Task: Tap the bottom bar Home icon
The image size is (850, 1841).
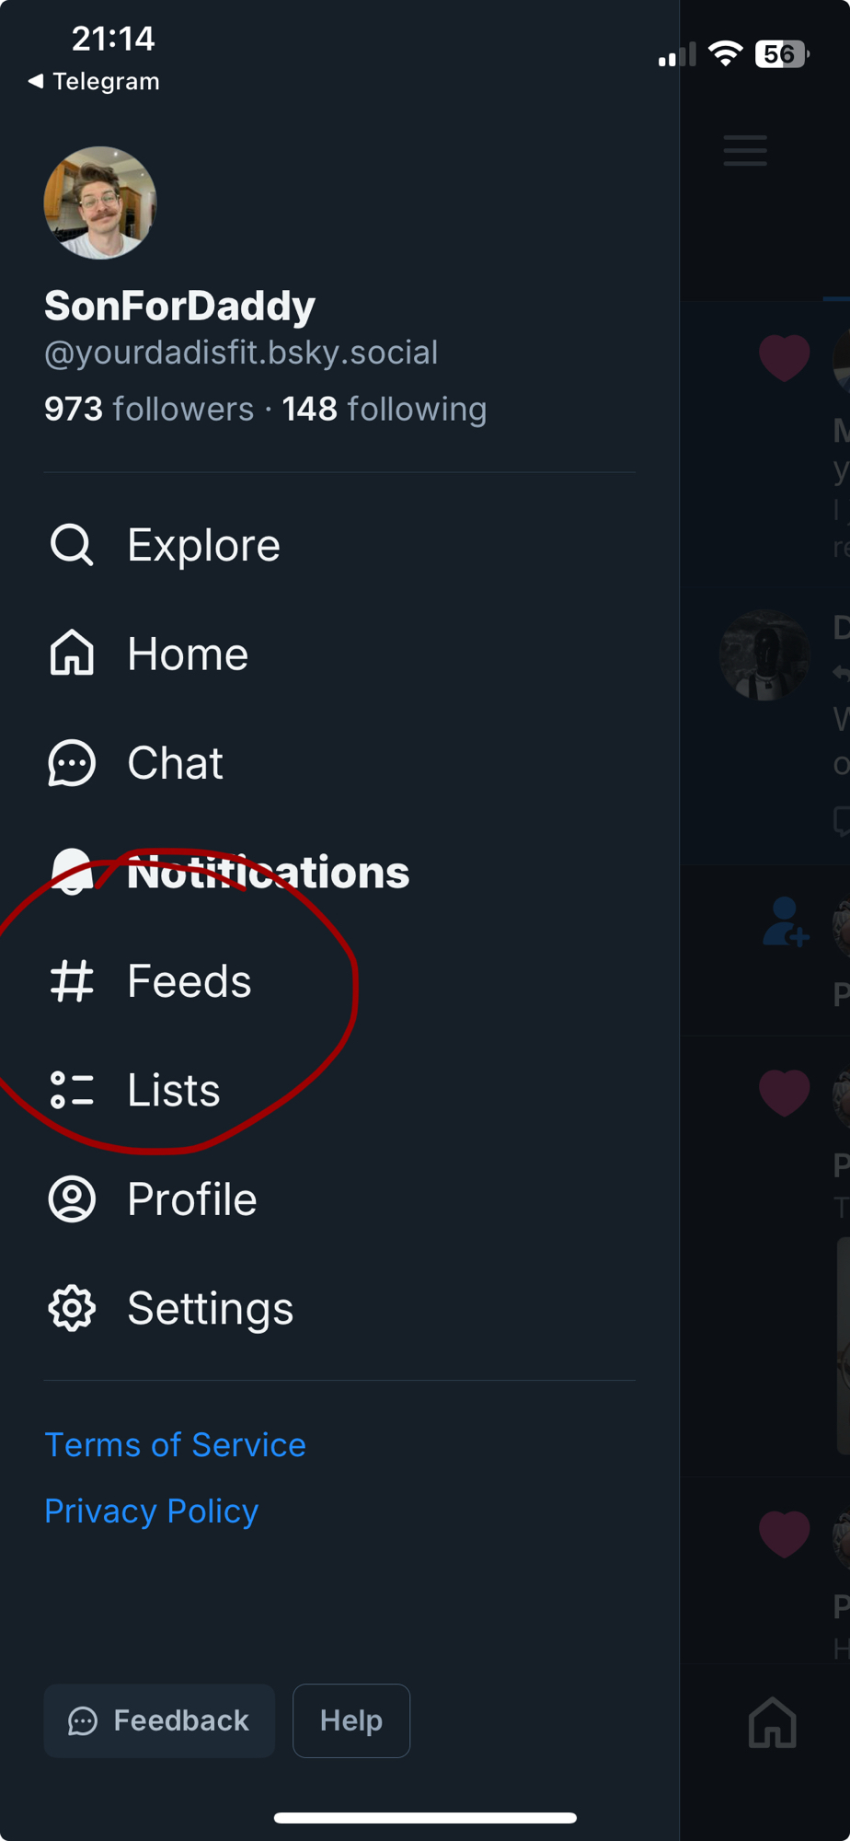Action: (x=773, y=1721)
